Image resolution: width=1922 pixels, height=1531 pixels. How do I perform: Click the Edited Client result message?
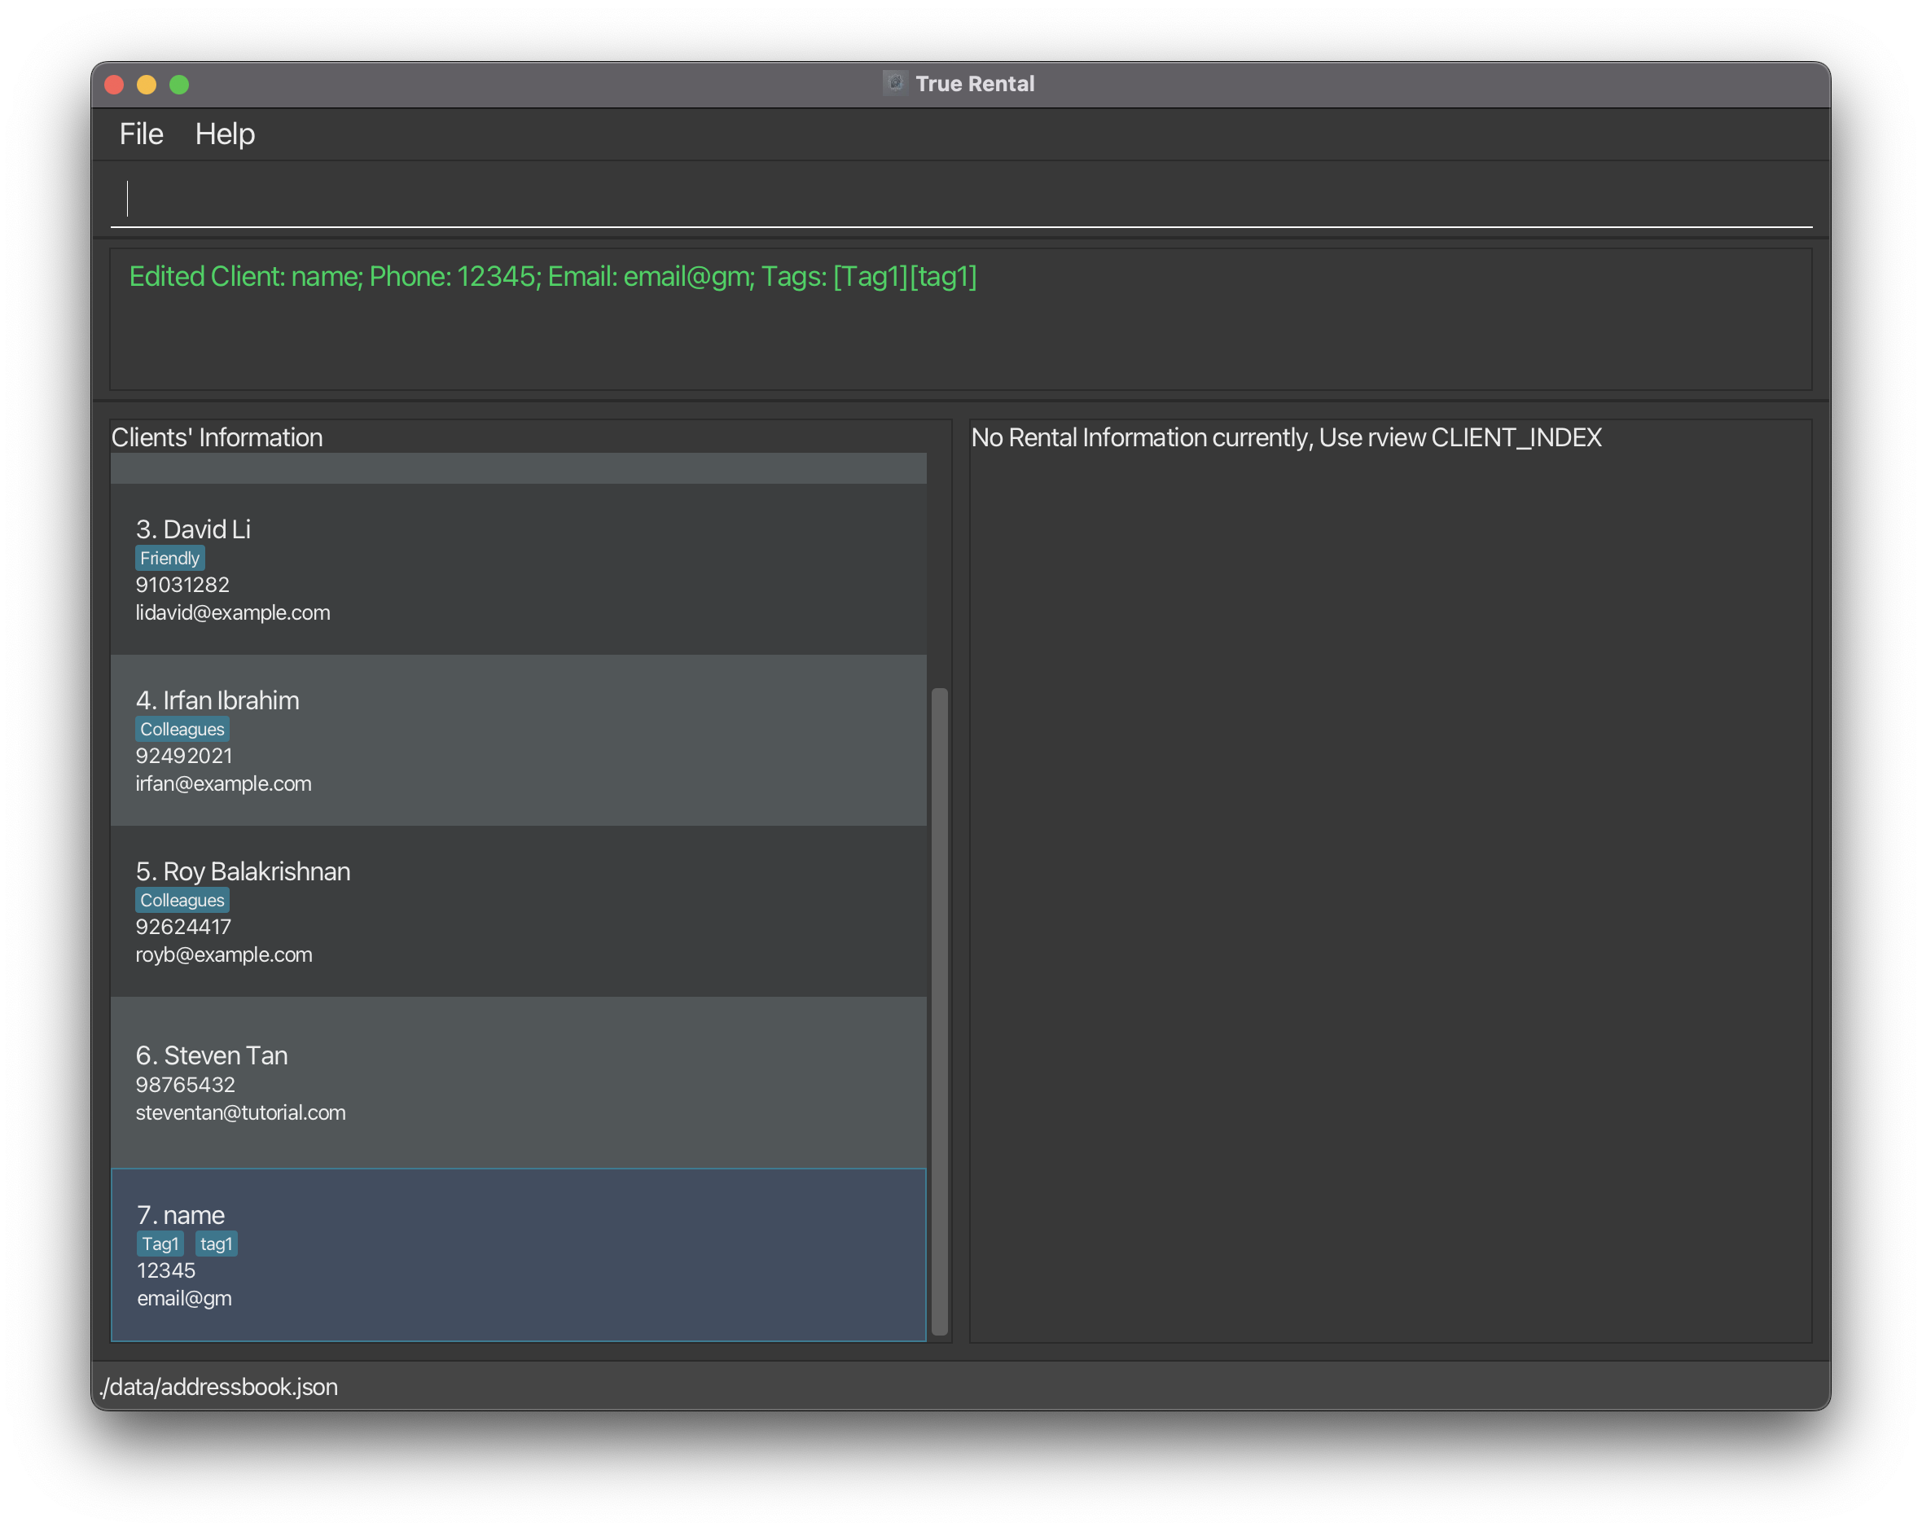tap(553, 278)
